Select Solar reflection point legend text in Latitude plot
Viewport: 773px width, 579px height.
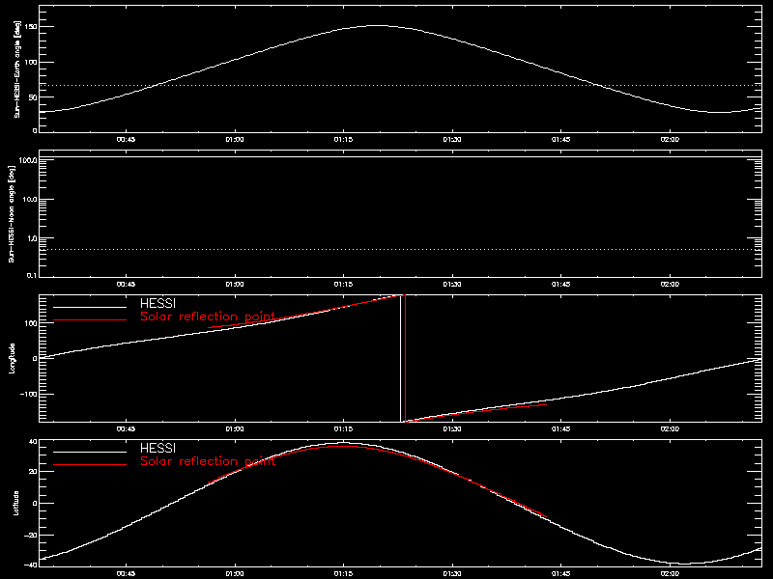[208, 461]
